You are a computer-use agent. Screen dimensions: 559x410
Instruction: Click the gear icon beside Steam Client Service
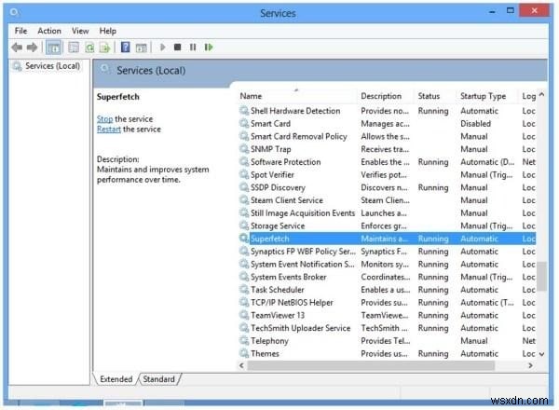(244, 200)
